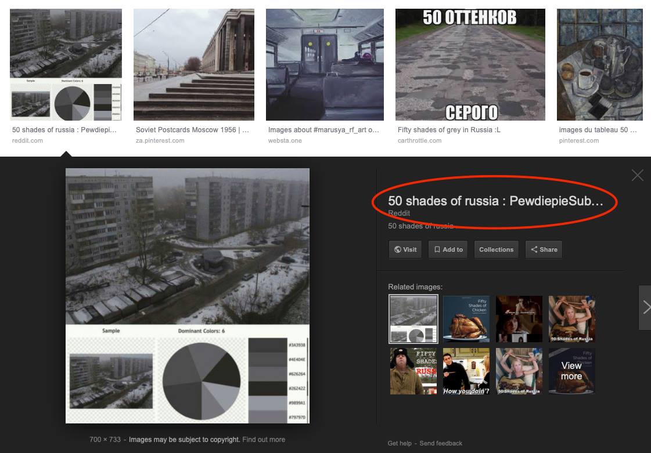Go to the next image preview

(645, 307)
